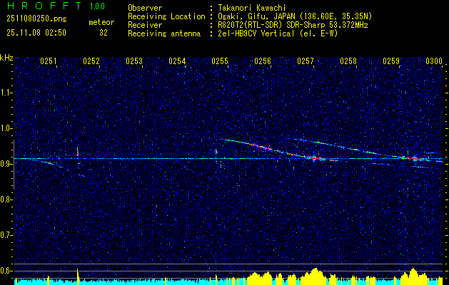
Task: Click the yellow power spike below 0252
Action: 78,276
